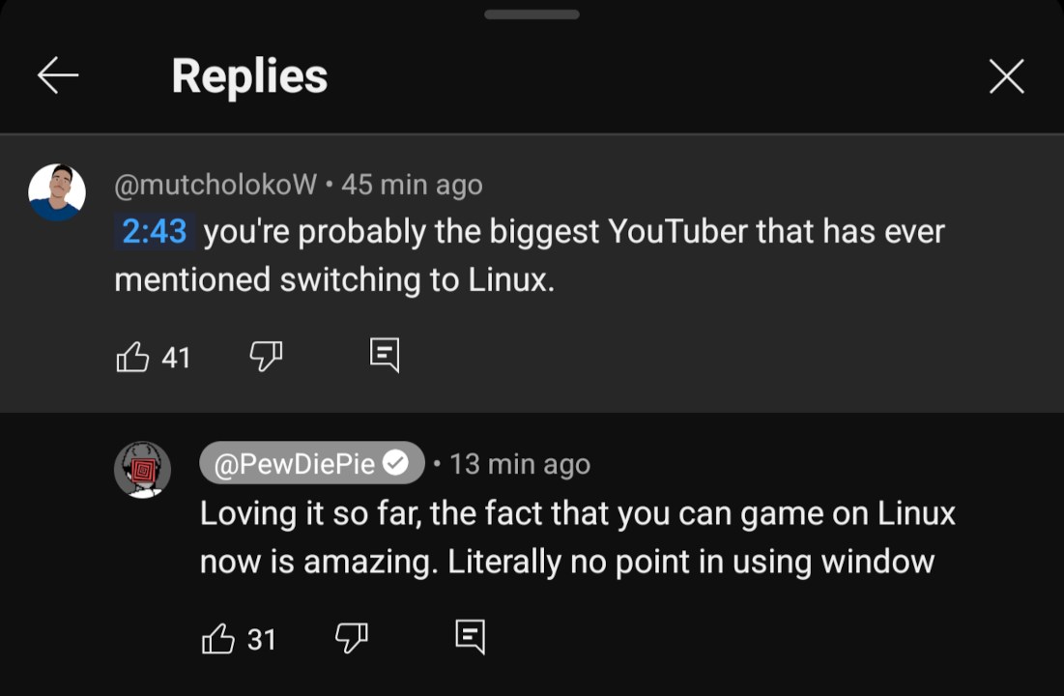Open the @PewDiePie channel badge
Viewport: 1064px width, 696px height.
point(294,464)
